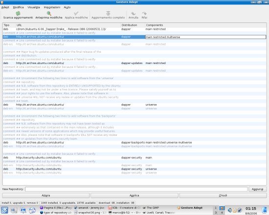Switch to virtual desktop 3 in pager

[x=216, y=213]
